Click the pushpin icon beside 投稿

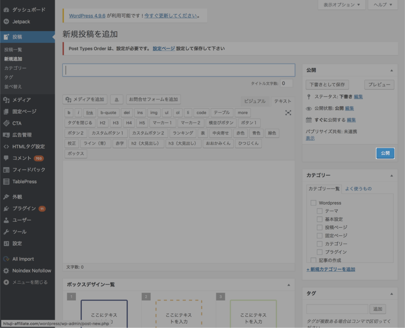[x=6, y=37]
